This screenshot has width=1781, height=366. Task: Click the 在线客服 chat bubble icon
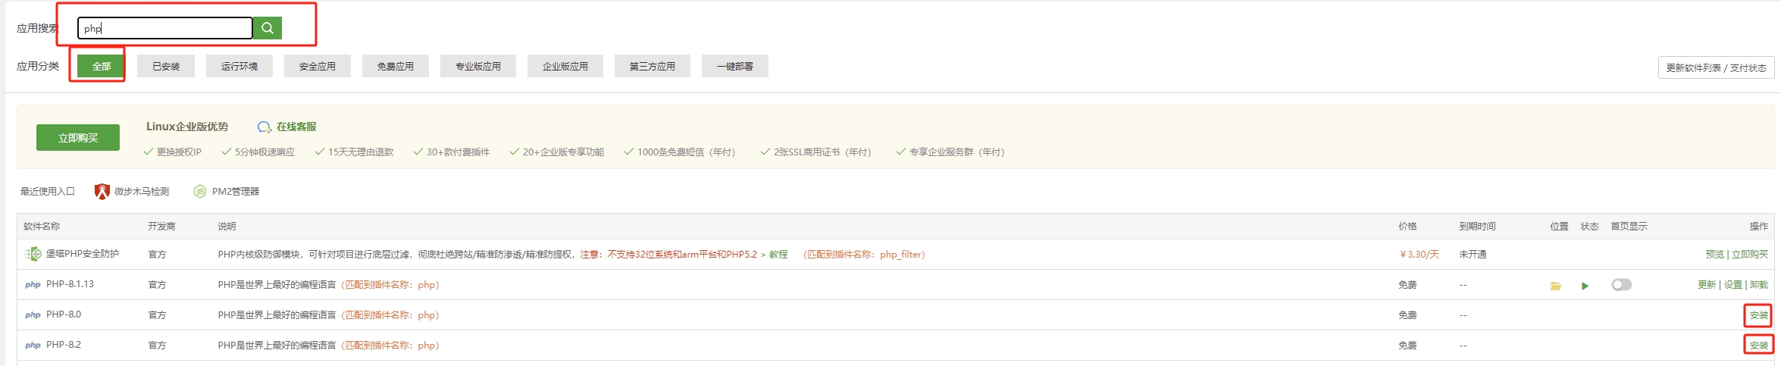point(264,127)
